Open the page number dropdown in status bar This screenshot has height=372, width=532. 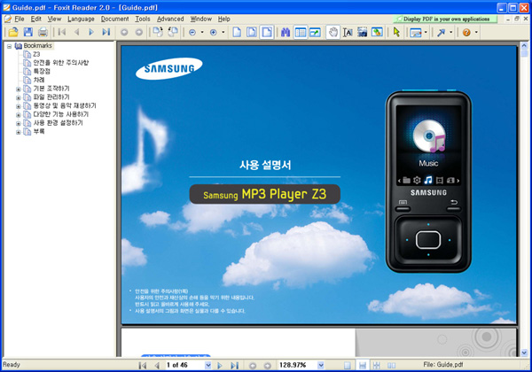click(x=208, y=365)
